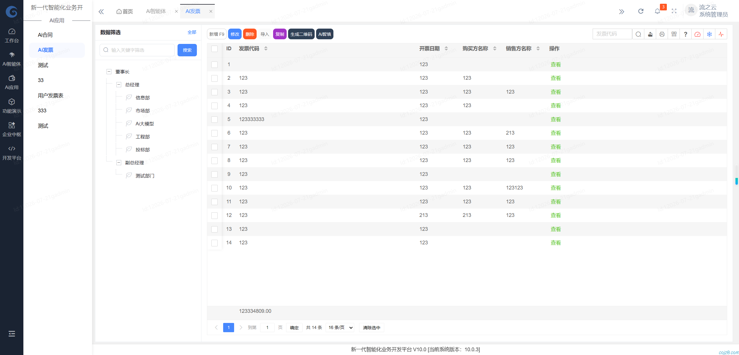Click the red gauge dashboard icon
The height and width of the screenshot is (355, 739).
click(697, 34)
